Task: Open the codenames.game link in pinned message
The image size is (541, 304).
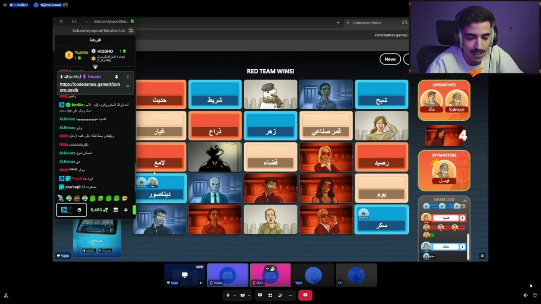Action: (x=90, y=87)
